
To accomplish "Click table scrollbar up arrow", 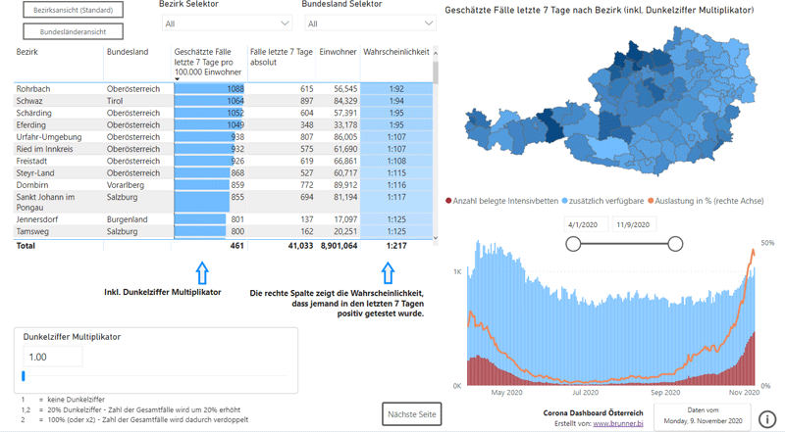I will point(435,53).
